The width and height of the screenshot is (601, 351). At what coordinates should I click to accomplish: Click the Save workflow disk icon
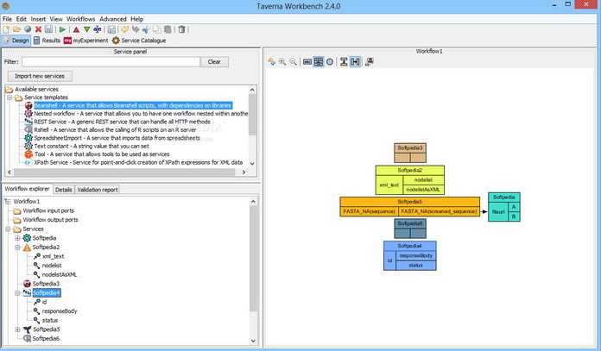tap(48, 28)
